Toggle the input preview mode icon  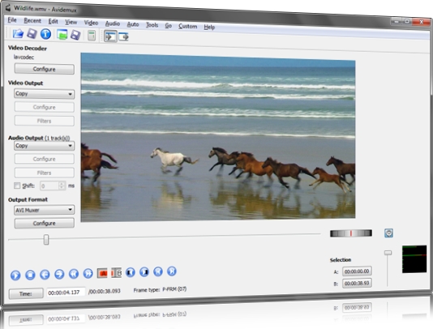pos(110,36)
